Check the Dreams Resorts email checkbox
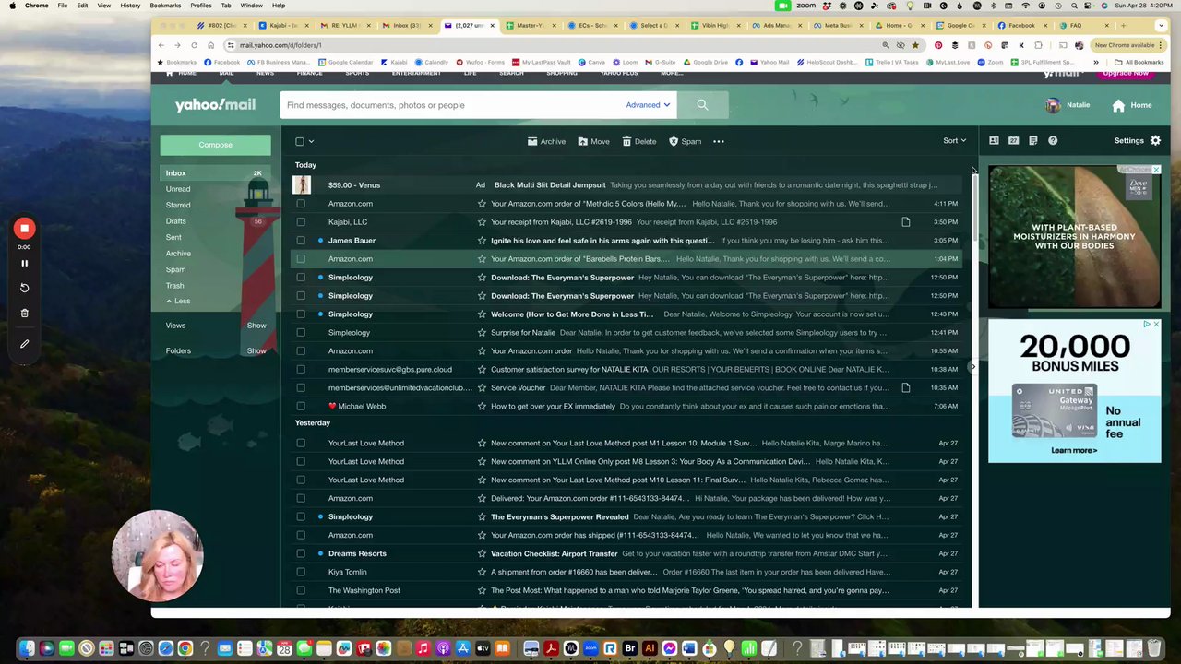The image size is (1181, 664). 301,554
